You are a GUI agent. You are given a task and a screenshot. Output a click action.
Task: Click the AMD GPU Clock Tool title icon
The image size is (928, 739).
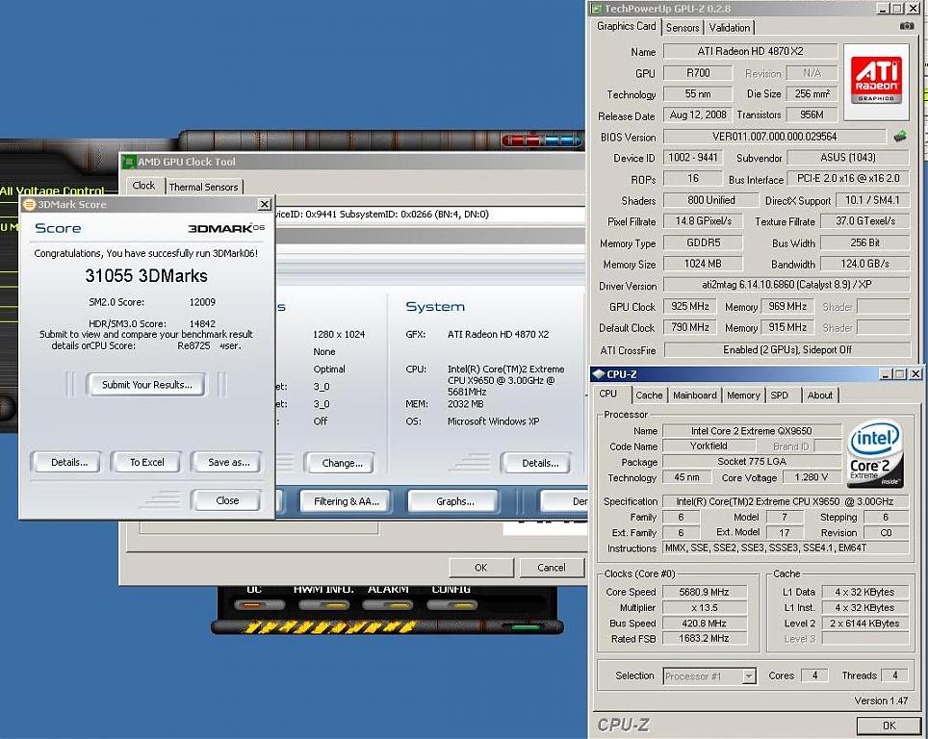click(129, 162)
